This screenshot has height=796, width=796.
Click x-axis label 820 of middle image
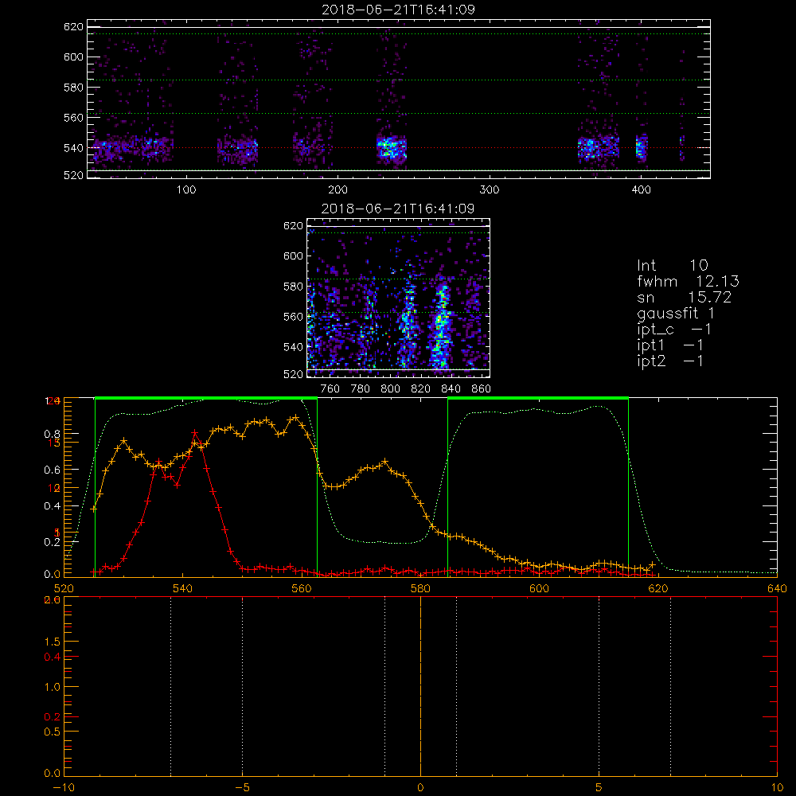(421, 389)
